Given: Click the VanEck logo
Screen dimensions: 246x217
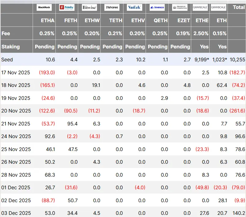Looking at the screenshot, I should pos(135,7).
